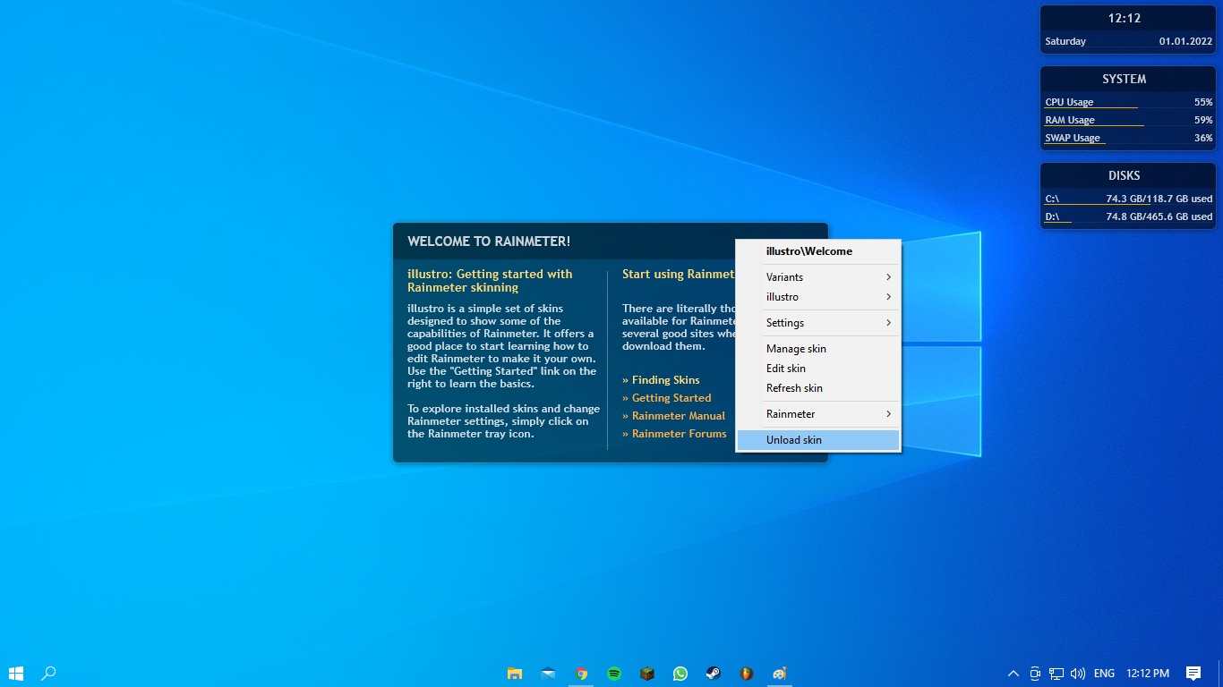Viewport: 1223px width, 687px height.
Task: Open network status tray icon
Action: coord(1056,674)
